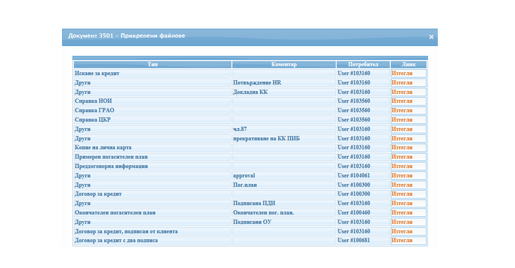Screen dimensions: 515x268
Task: Download the чл.87 attachment
Action: (x=402, y=129)
